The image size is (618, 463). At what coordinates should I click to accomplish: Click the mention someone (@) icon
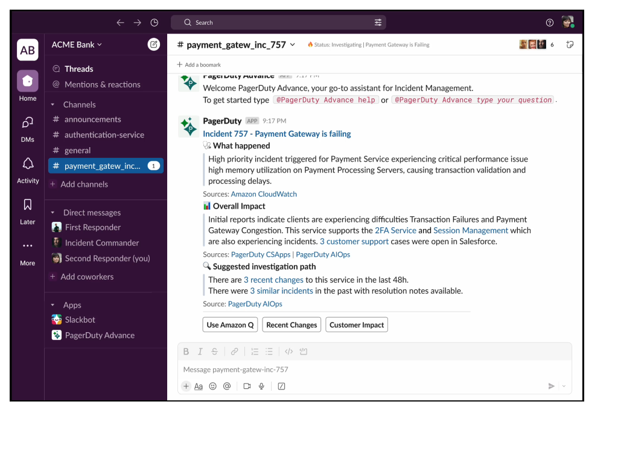pos(227,386)
